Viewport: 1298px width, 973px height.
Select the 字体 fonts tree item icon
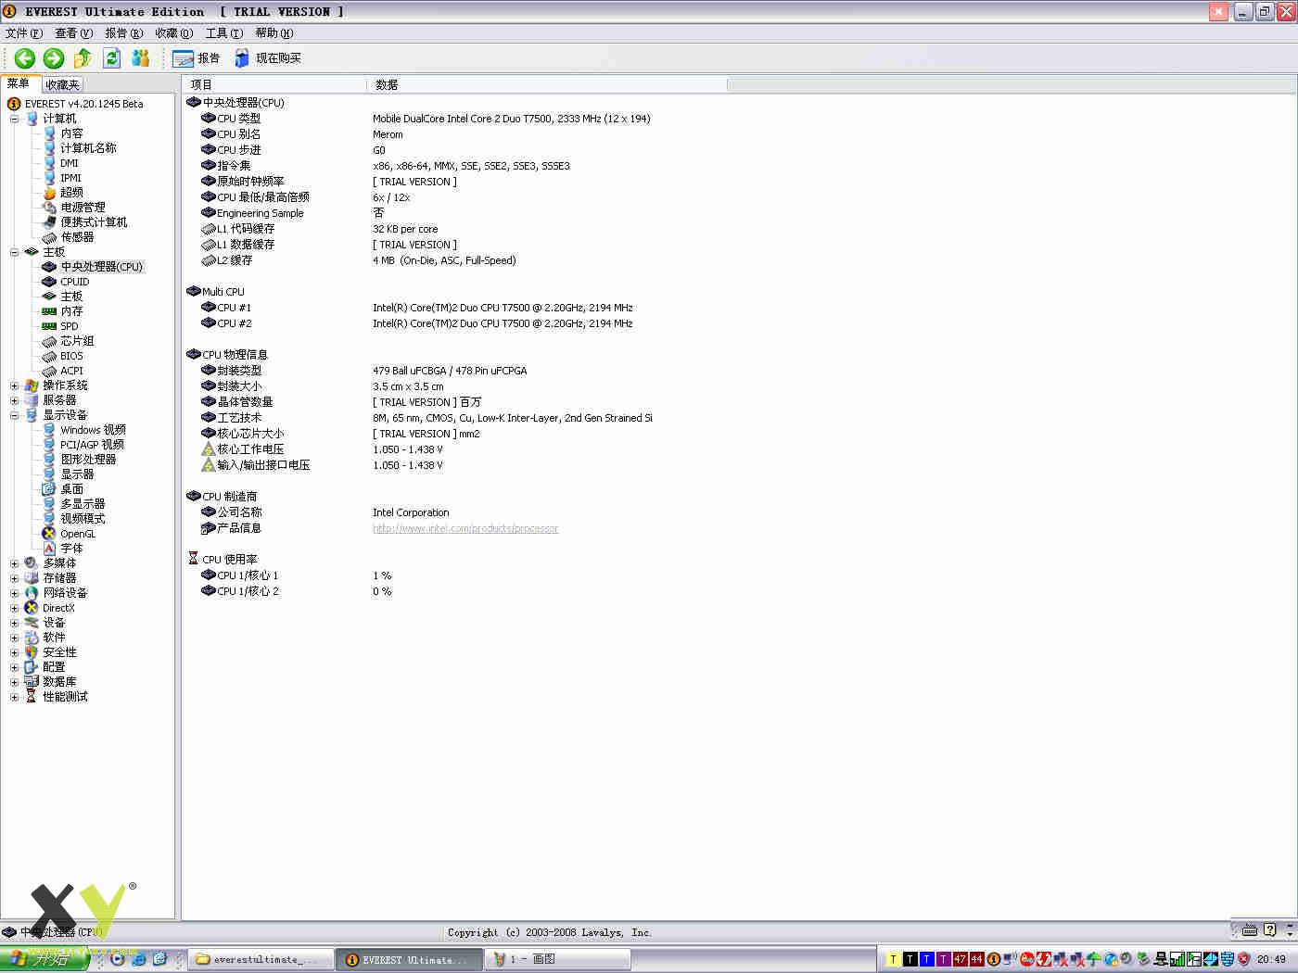50,549
